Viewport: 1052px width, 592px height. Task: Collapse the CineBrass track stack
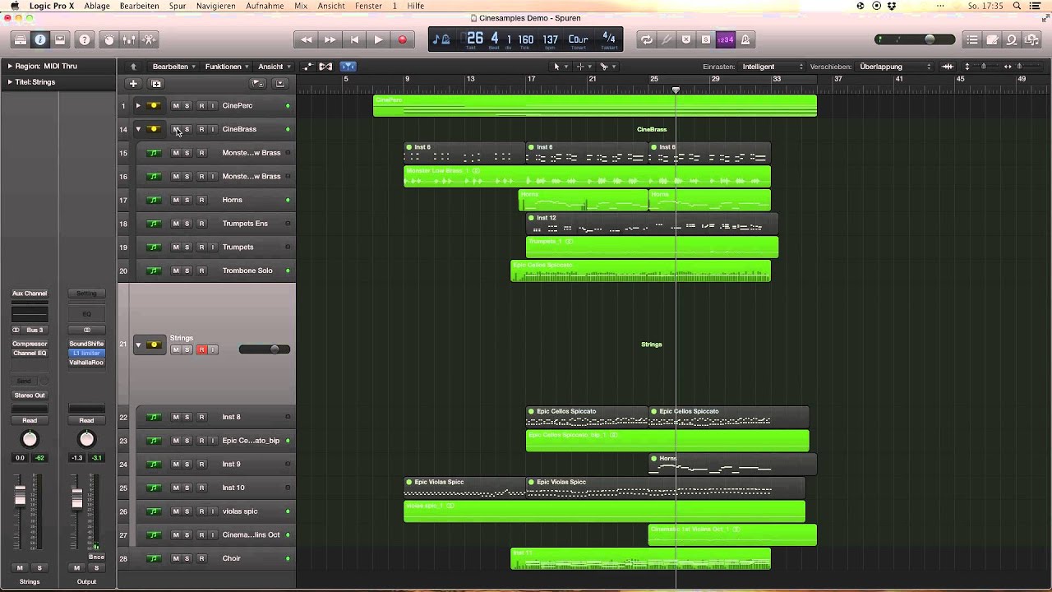[x=138, y=129]
